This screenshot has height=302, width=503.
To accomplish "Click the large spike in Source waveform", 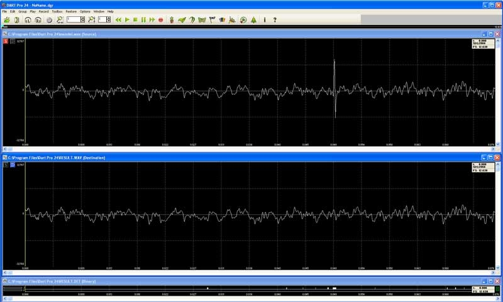I will (334, 88).
